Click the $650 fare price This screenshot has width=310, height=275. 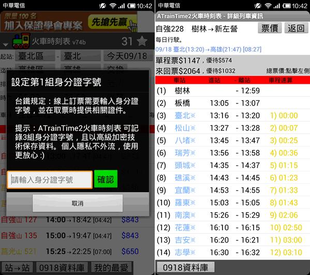click(130, 251)
